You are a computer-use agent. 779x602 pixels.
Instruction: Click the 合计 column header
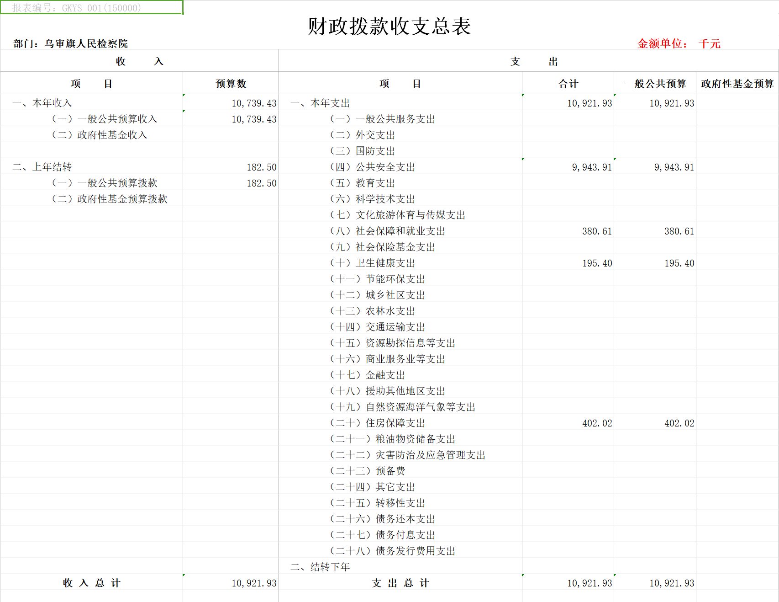tap(568, 83)
